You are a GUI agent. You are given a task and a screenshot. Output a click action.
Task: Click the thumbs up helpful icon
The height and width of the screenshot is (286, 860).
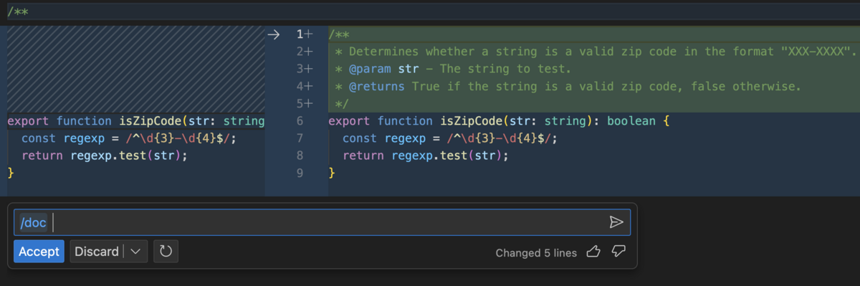coord(593,252)
